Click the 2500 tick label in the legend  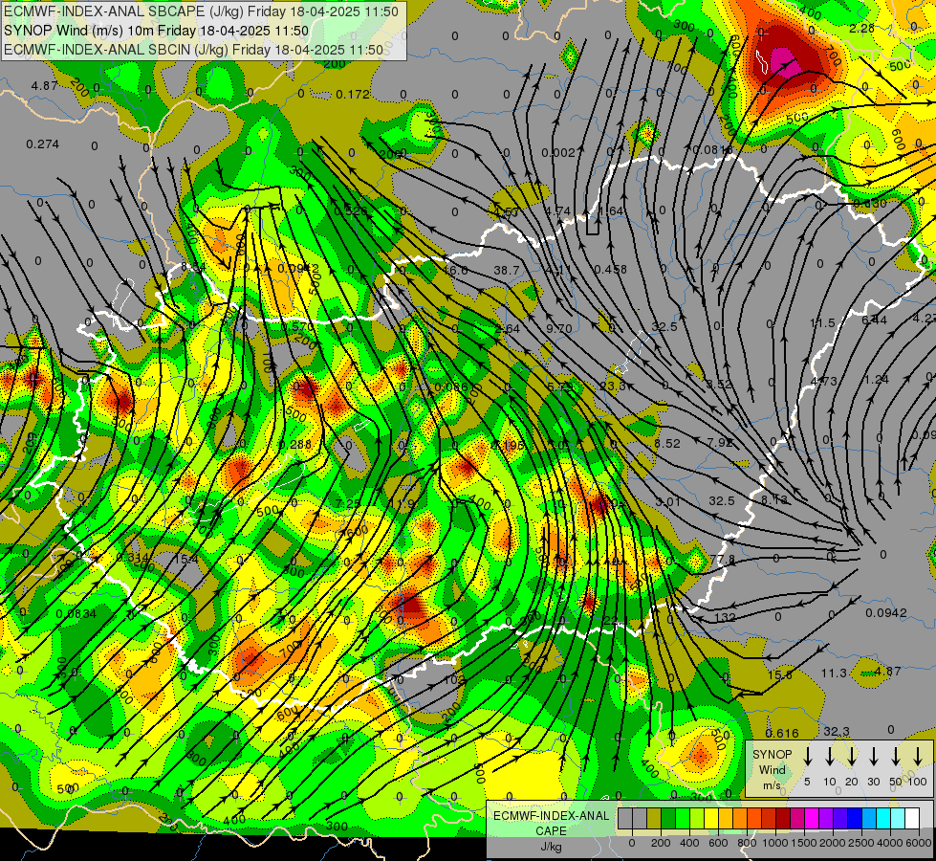(860, 843)
